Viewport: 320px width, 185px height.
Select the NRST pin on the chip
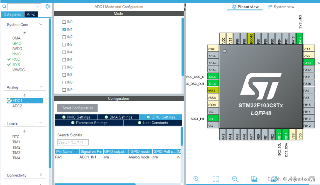[213, 91]
